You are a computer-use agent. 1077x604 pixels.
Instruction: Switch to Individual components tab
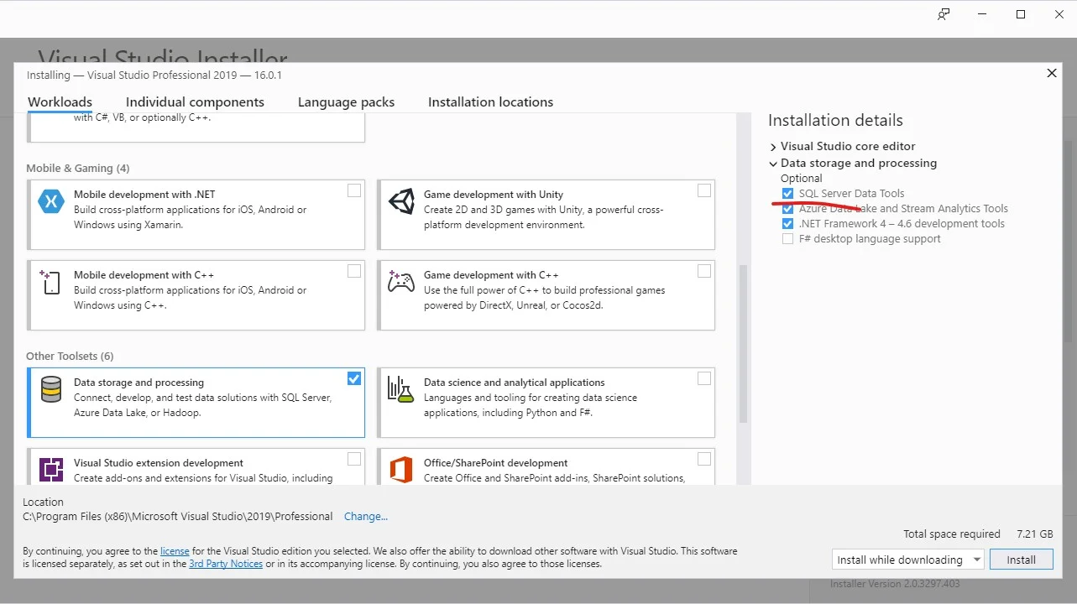point(195,102)
